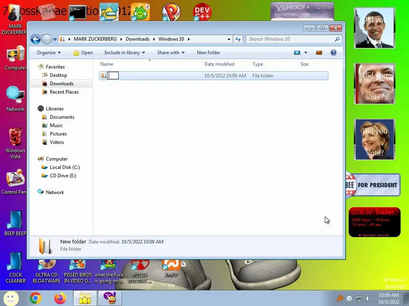
Task: Select Computer desktop icon
Action: pyautogui.click(x=15, y=58)
